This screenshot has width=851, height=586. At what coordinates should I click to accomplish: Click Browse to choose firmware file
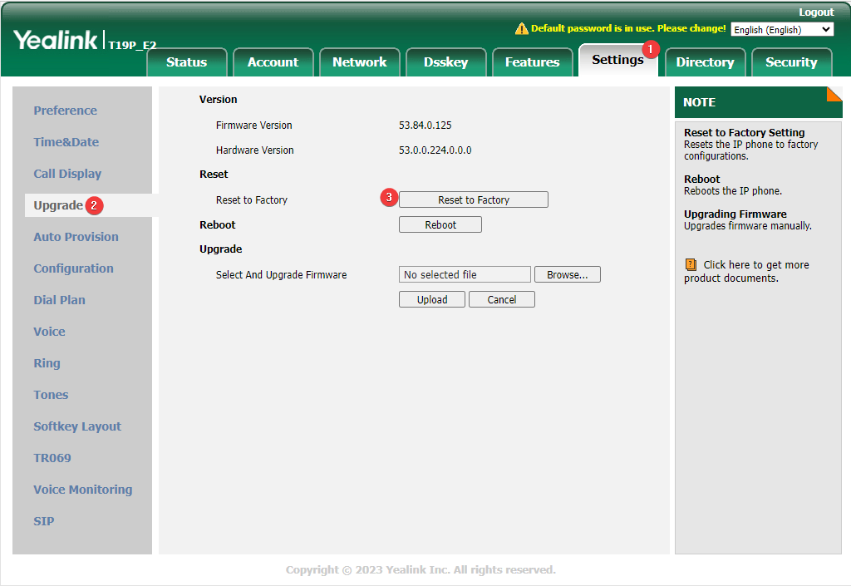(567, 275)
